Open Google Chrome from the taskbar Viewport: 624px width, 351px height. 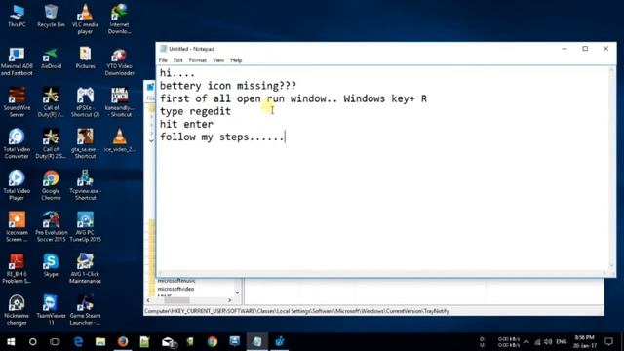coord(213,342)
